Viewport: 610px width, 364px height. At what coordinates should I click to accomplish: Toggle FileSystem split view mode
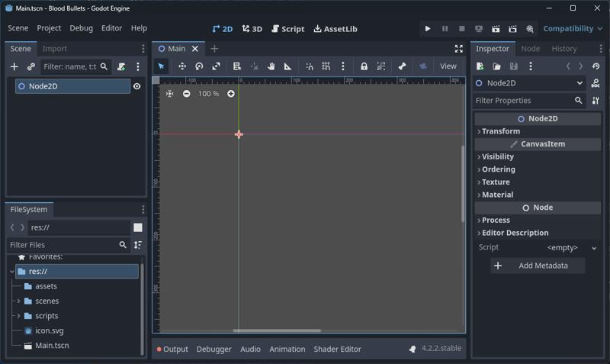[x=138, y=227]
